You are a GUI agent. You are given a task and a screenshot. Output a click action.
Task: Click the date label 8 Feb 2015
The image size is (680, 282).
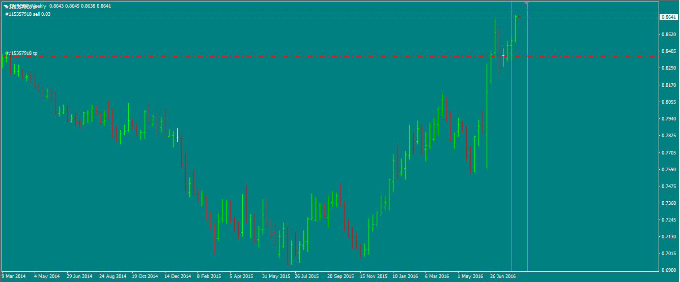pyautogui.click(x=209, y=276)
